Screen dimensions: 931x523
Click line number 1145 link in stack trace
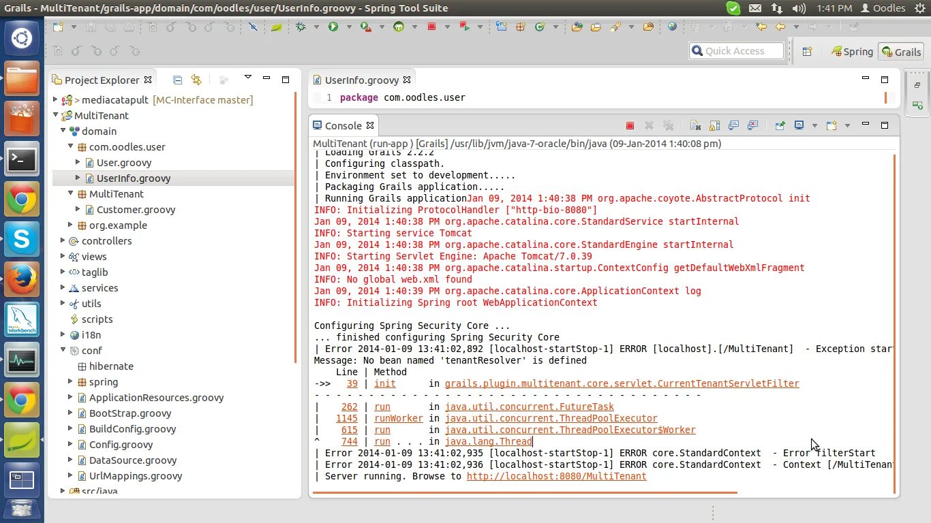click(x=346, y=418)
